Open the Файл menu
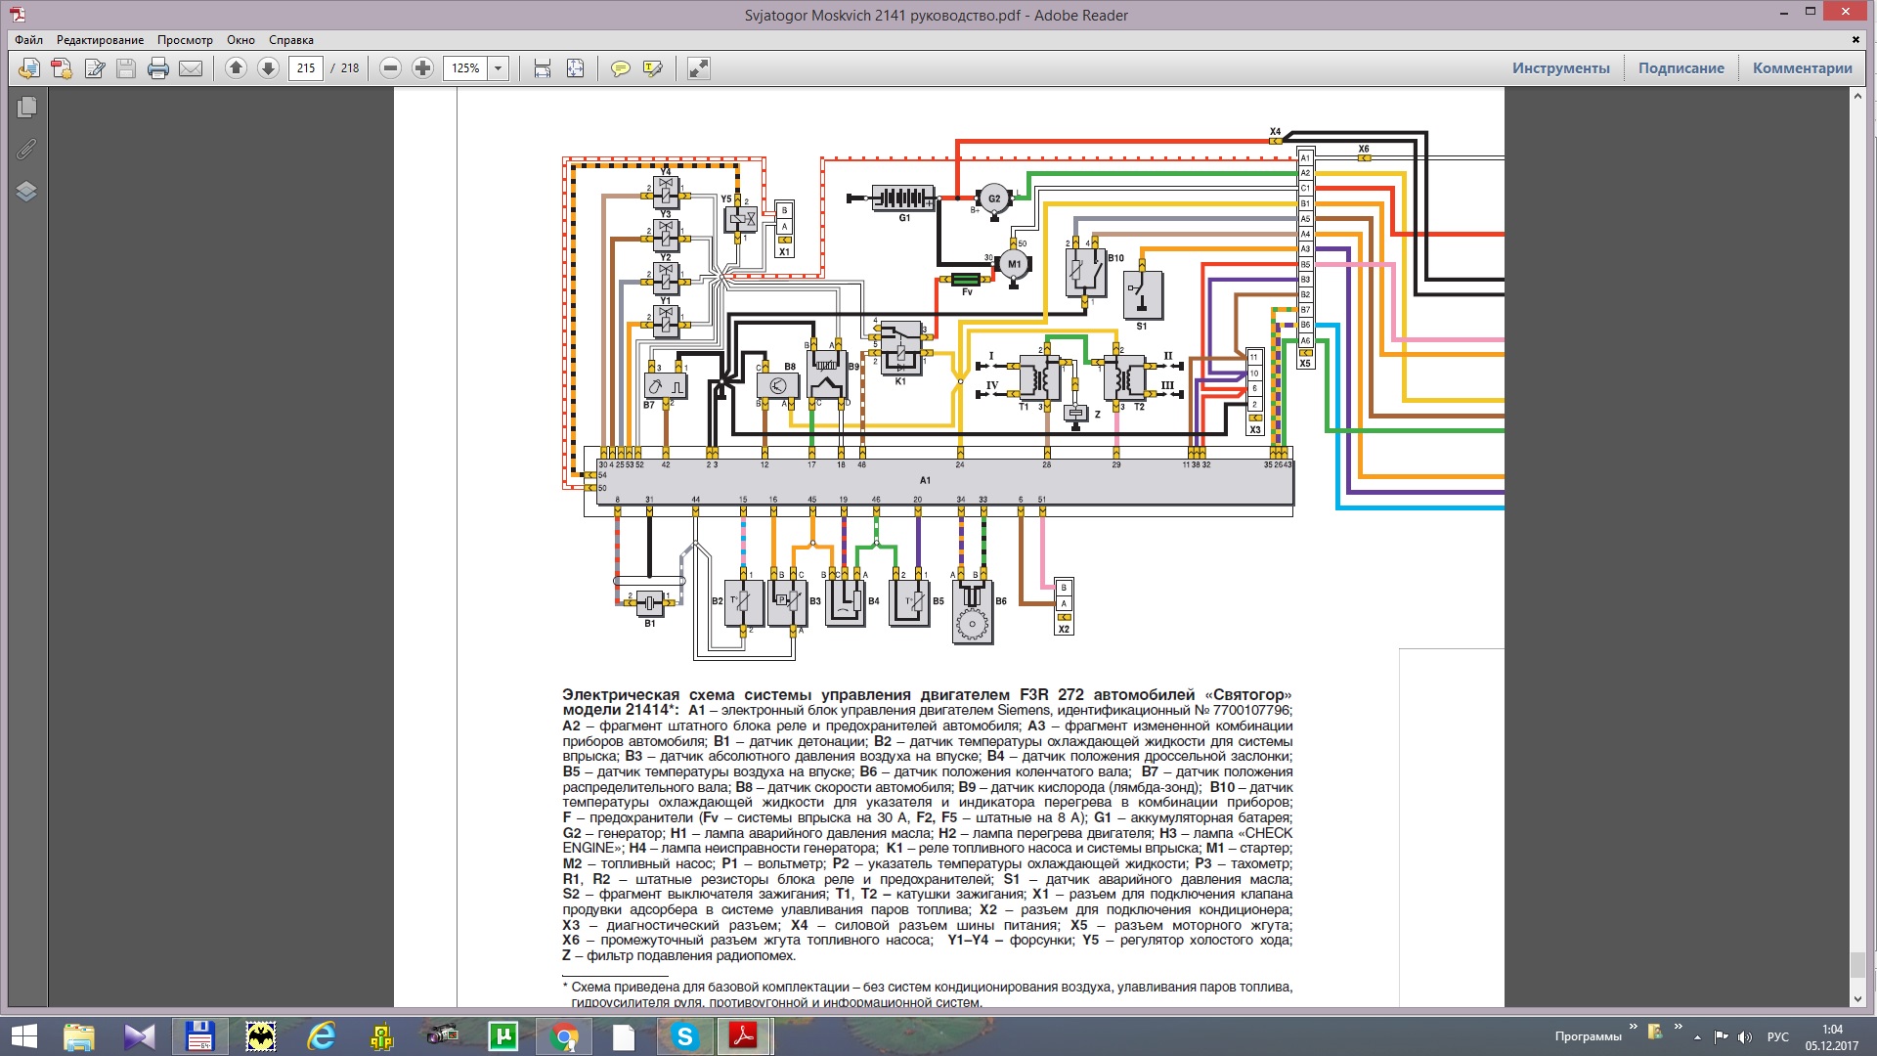Viewport: 1877px width, 1056px height. point(28,40)
